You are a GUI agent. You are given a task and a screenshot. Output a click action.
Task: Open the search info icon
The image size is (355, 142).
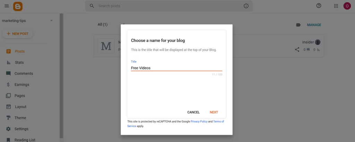tap(246, 6)
